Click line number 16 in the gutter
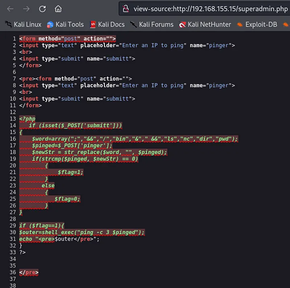Screen dimensions: 290x288 pyautogui.click(x=13, y=139)
